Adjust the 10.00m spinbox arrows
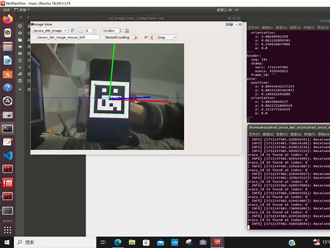Image resolution: width=330 pixels, height=248 pixels. pos(121,31)
